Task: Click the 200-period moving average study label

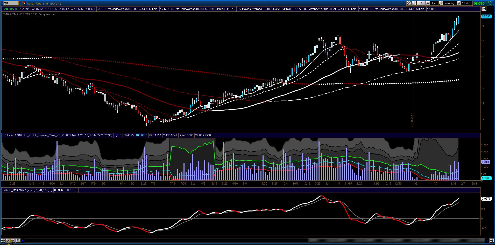Action: click(130, 9)
